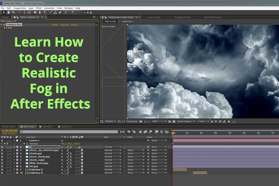Toggle adjustment layer switch on CC layer
This screenshot has width=279, height=186.
point(79,147)
